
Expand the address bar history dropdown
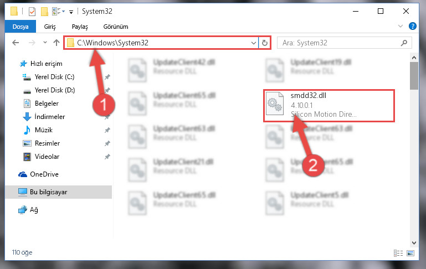[254, 43]
